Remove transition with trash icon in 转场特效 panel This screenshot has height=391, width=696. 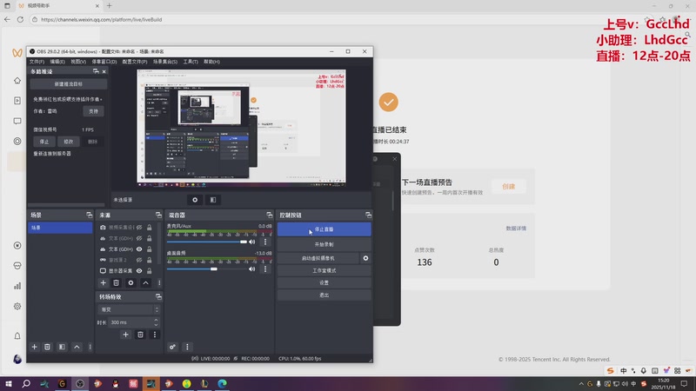click(x=140, y=335)
